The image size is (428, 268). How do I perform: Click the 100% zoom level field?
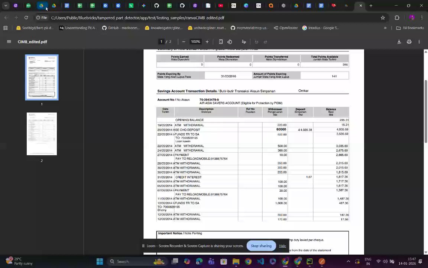[x=195, y=42]
